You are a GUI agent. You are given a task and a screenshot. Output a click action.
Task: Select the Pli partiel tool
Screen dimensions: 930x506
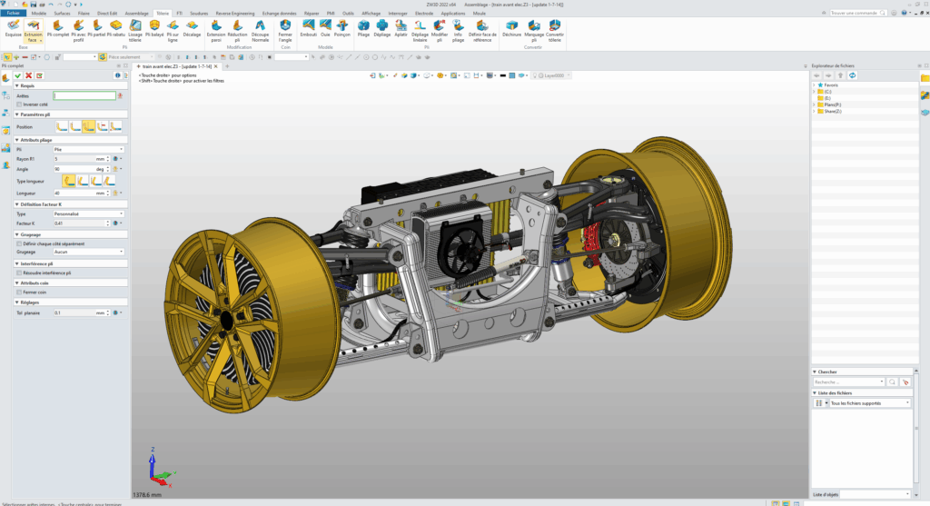pos(96,29)
